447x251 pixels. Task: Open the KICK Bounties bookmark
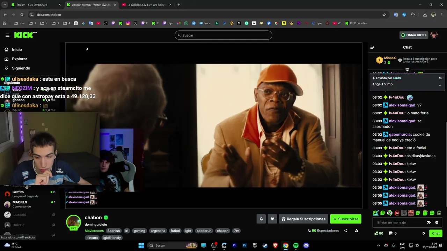(356, 23)
